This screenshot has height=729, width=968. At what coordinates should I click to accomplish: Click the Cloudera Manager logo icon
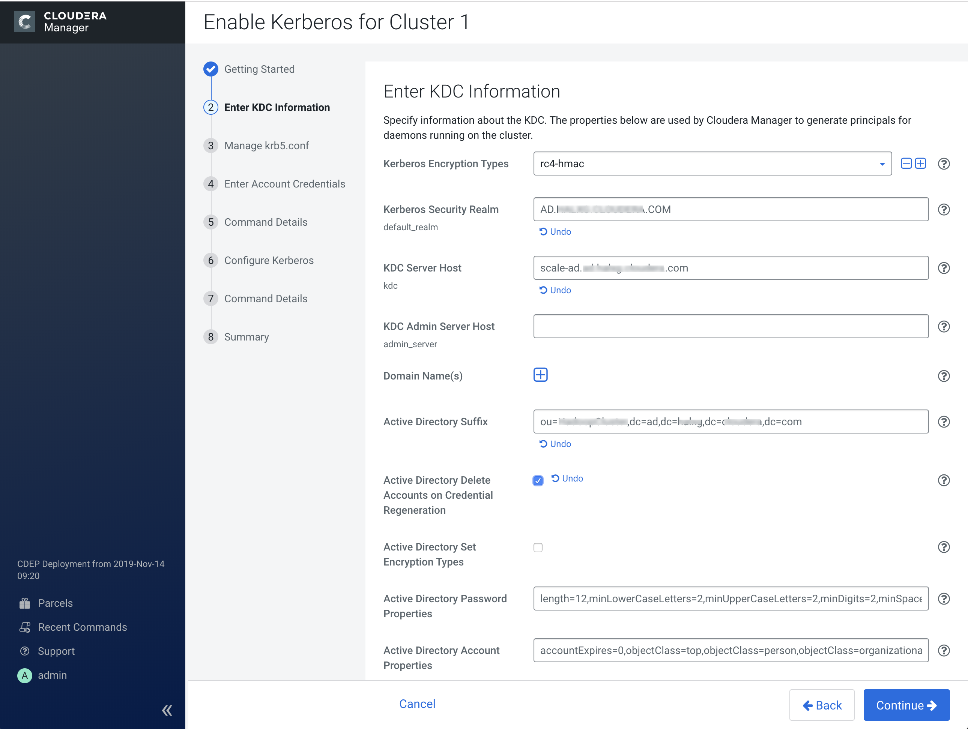(x=24, y=22)
